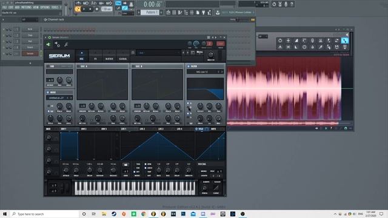Open the snap Line dropdown
388x218 pixels.
tap(128, 13)
